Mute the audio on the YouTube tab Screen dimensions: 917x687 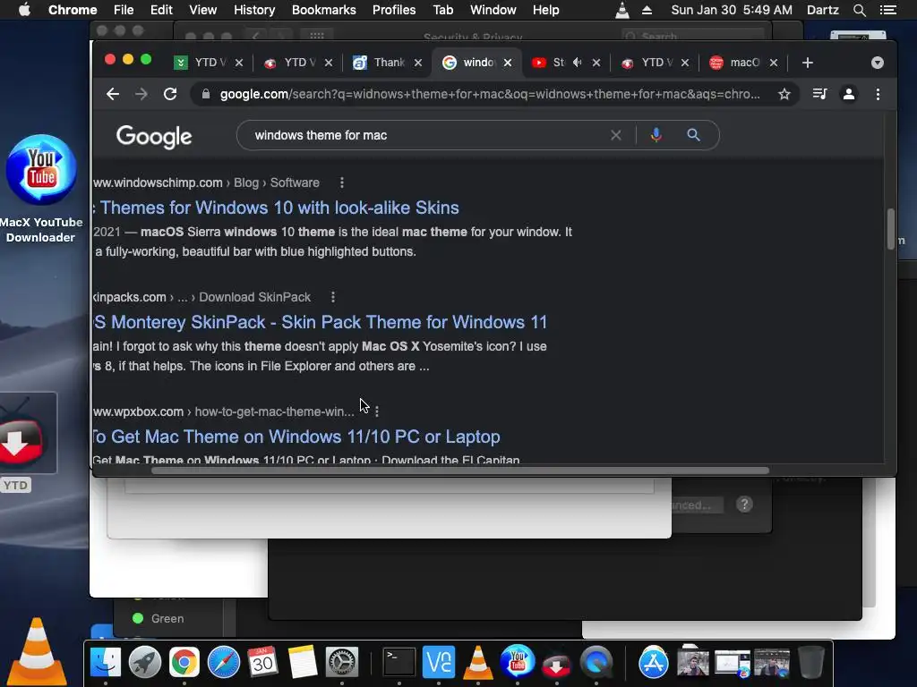click(x=578, y=62)
